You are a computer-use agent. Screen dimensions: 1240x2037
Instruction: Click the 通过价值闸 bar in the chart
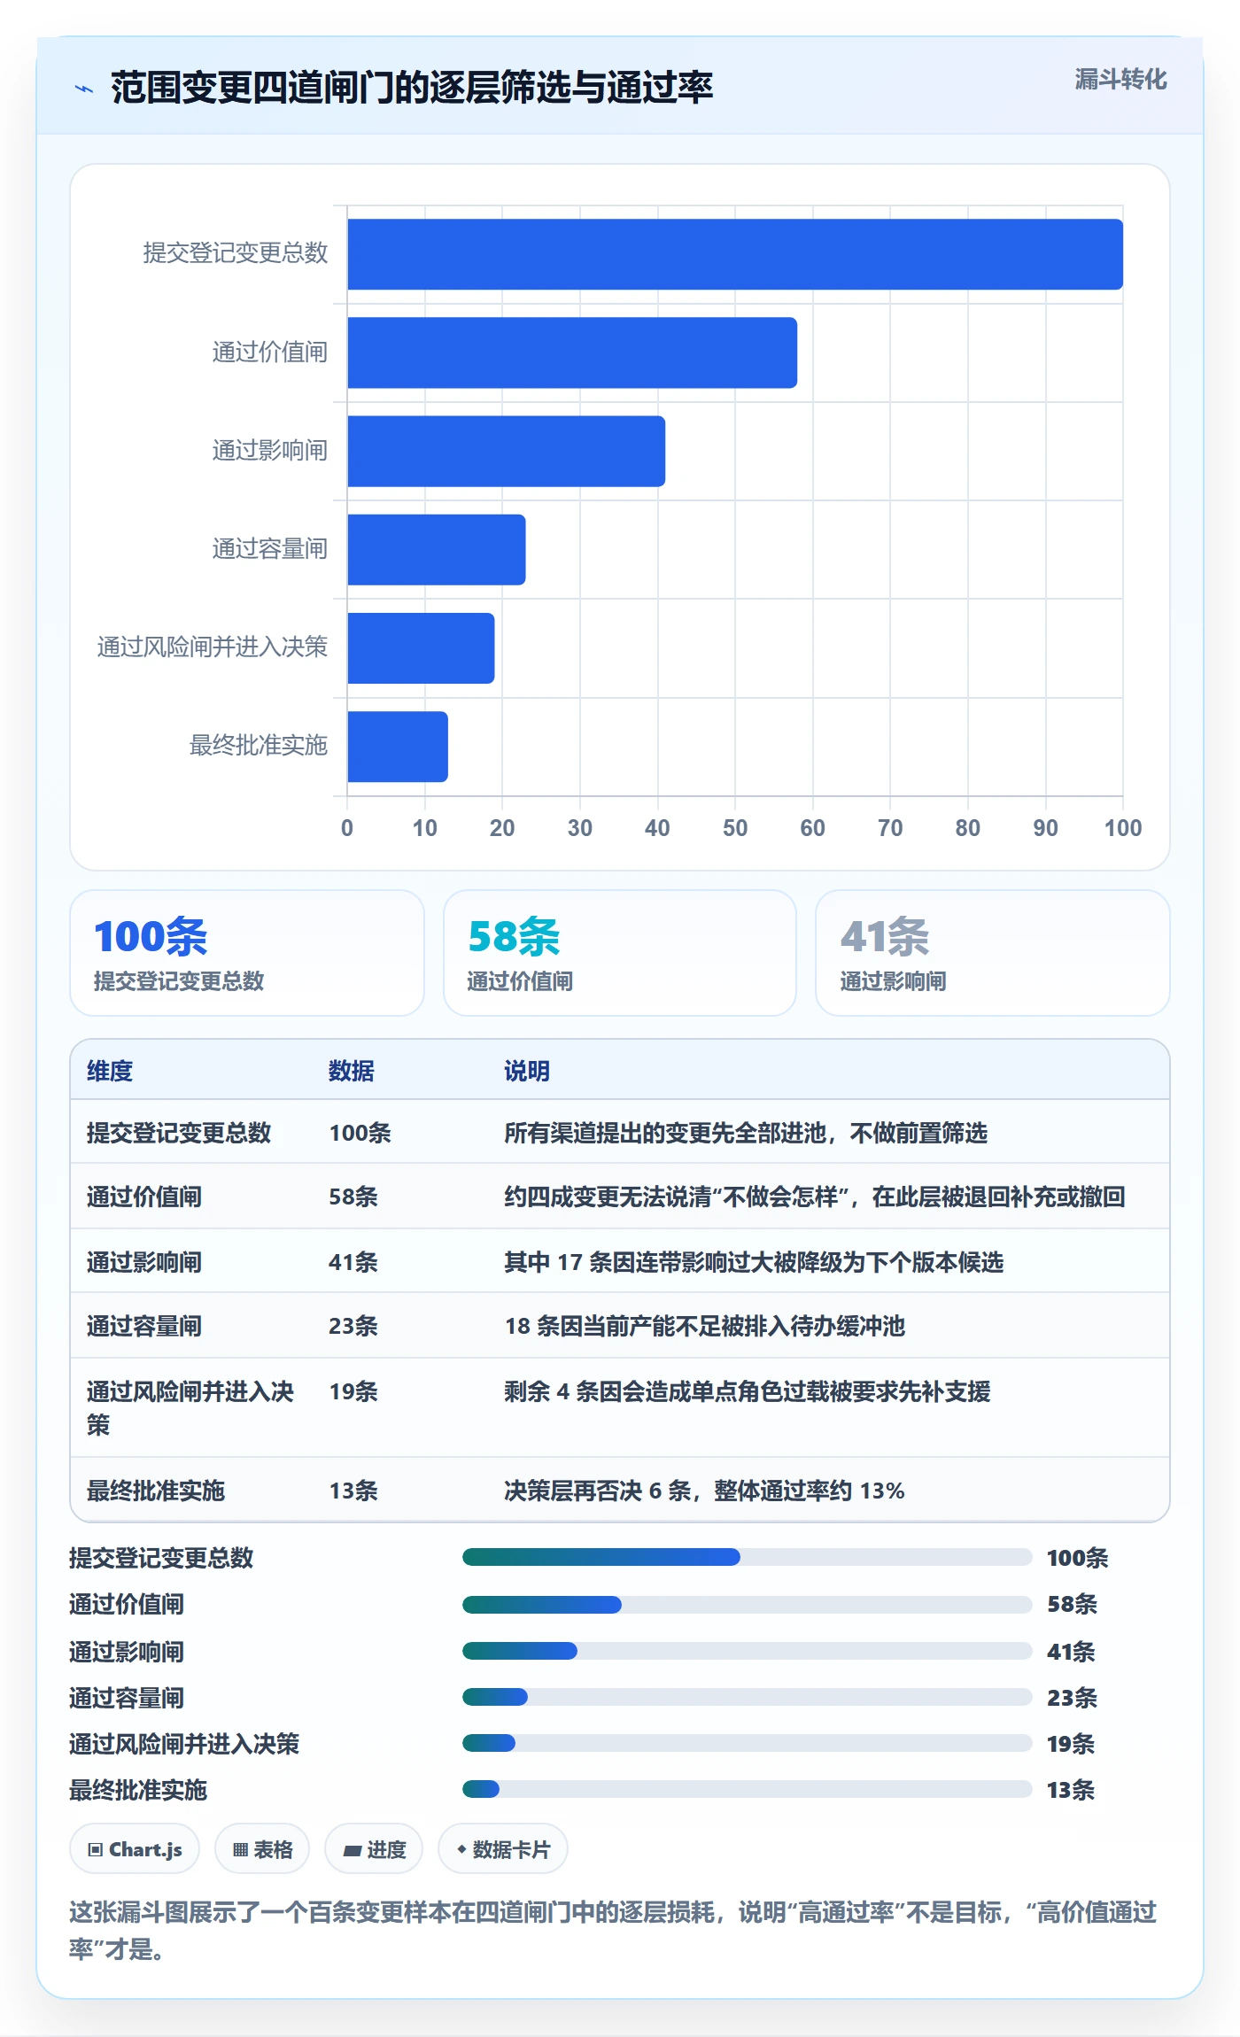click(572, 352)
